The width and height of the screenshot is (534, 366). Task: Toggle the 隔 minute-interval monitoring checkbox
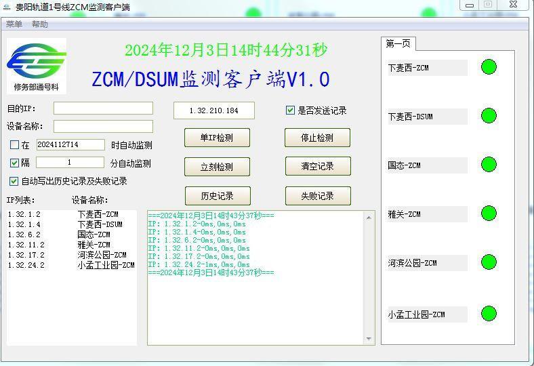click(x=15, y=163)
